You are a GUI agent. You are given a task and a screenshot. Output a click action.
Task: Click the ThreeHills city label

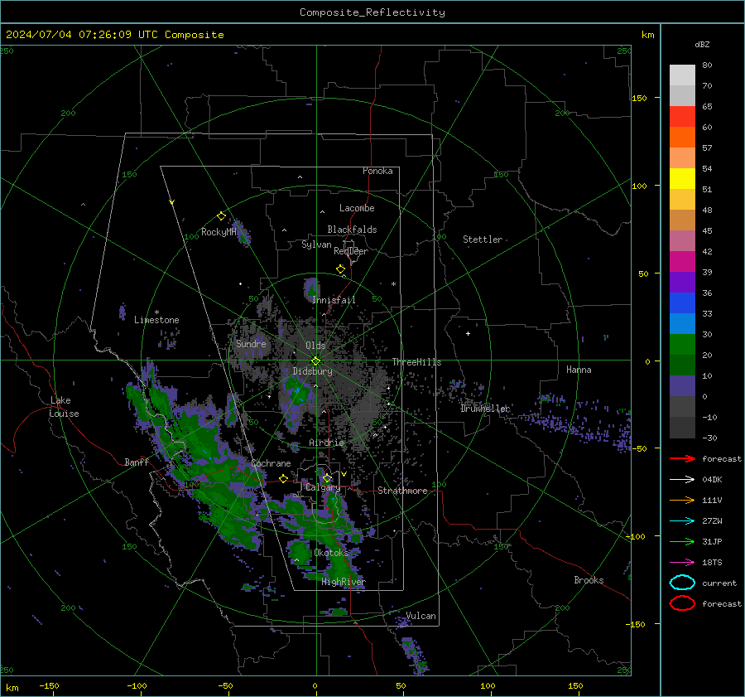pos(416,362)
